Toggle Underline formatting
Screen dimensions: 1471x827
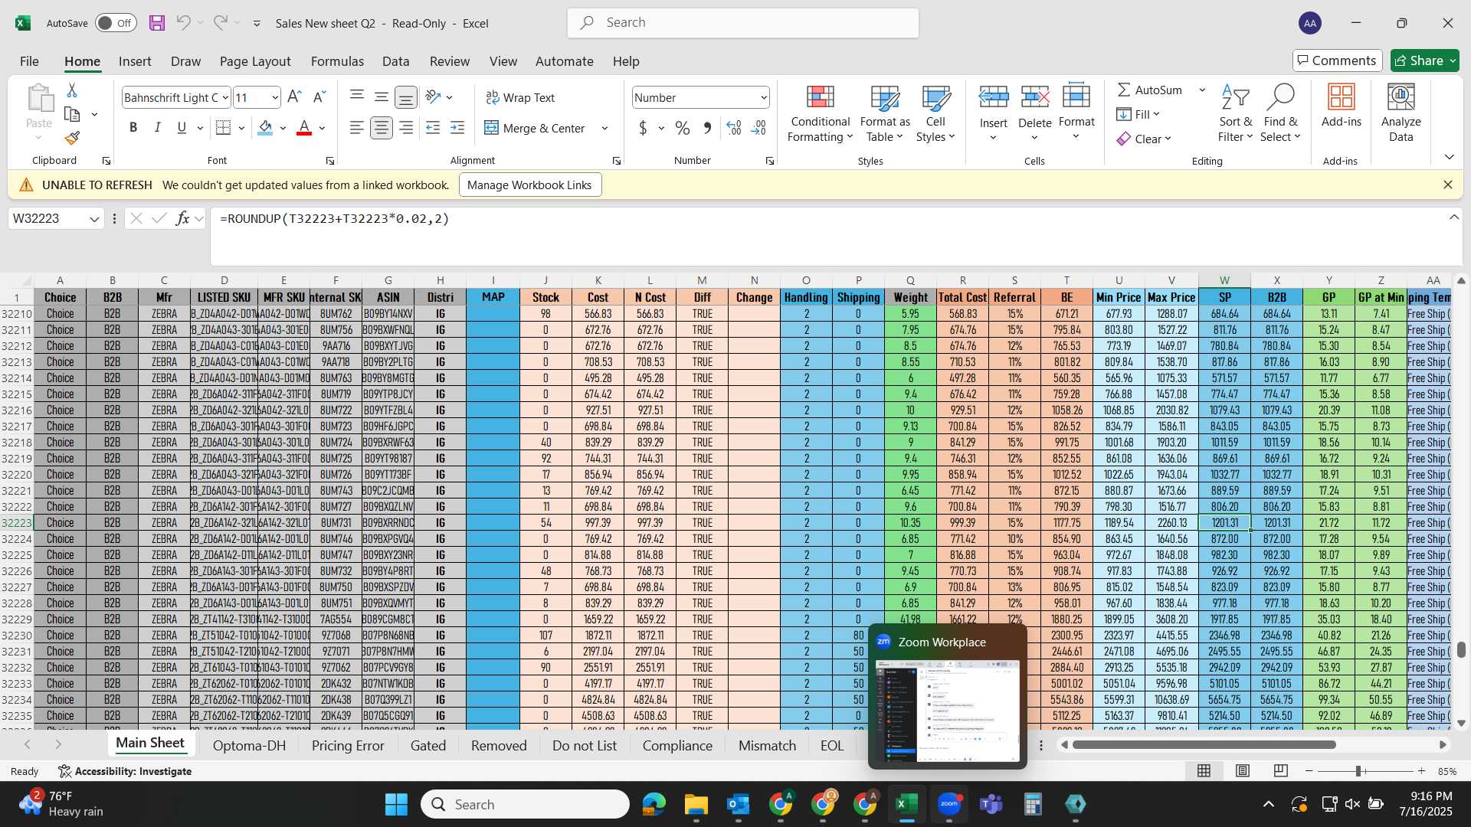click(182, 128)
